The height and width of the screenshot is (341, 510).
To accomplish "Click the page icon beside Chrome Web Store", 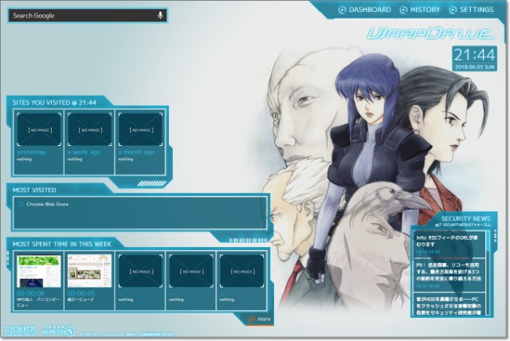I will tap(21, 205).
